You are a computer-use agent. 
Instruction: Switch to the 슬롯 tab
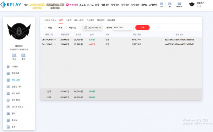61,20
